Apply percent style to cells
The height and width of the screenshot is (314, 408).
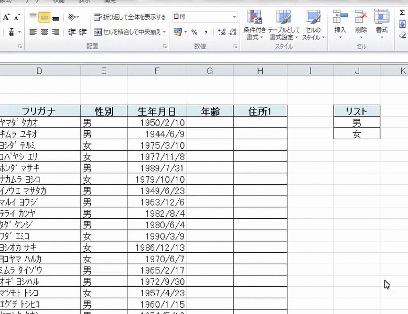[195, 32]
